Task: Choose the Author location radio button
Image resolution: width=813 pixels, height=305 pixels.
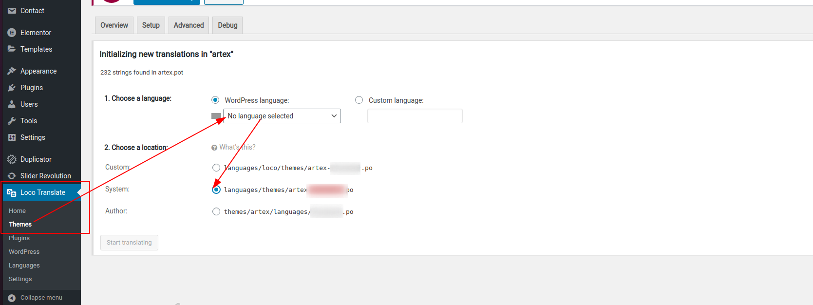Action: 216,211
